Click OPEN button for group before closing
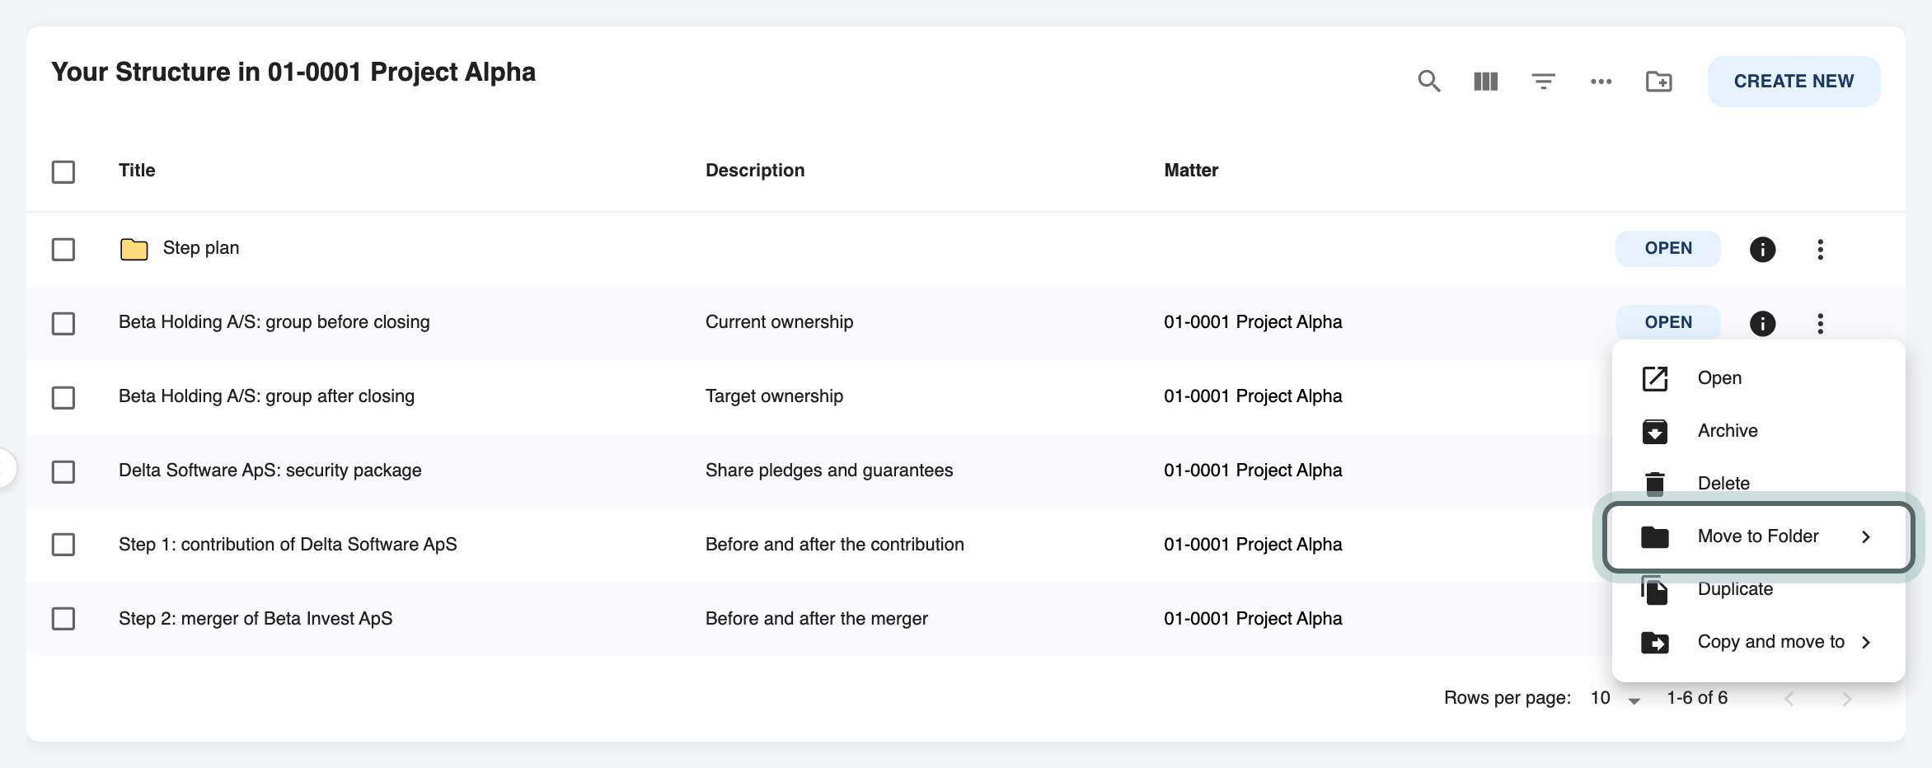This screenshot has height=768, width=1932. point(1667,323)
